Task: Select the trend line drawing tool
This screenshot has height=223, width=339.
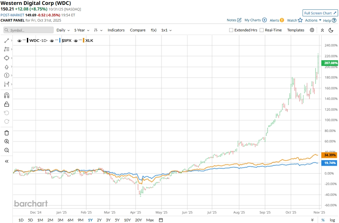Action: 7,41
